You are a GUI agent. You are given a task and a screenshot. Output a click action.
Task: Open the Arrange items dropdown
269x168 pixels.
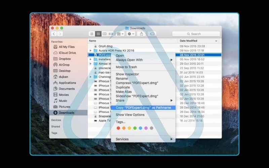click(x=120, y=34)
